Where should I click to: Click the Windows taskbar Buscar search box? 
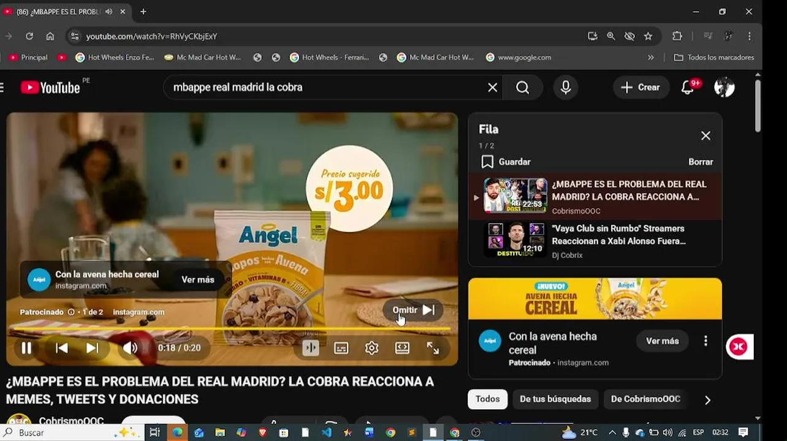(x=73, y=432)
